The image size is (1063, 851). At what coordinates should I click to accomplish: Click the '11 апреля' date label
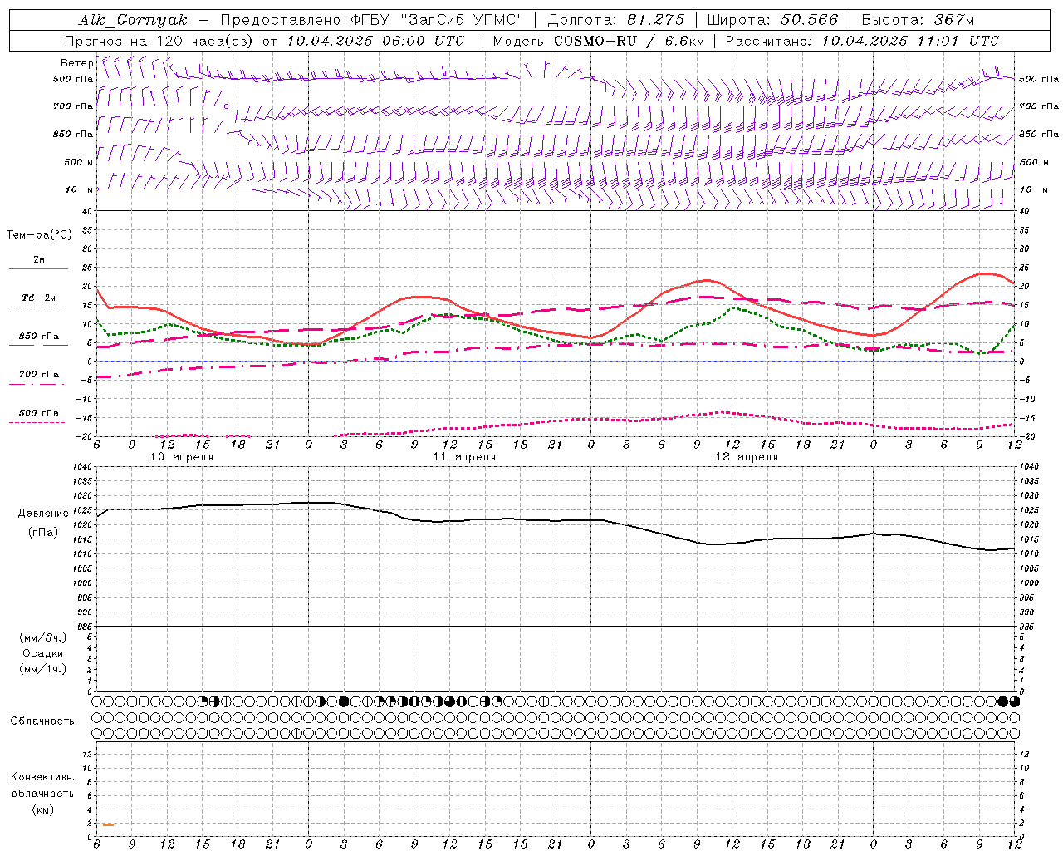pos(464,457)
